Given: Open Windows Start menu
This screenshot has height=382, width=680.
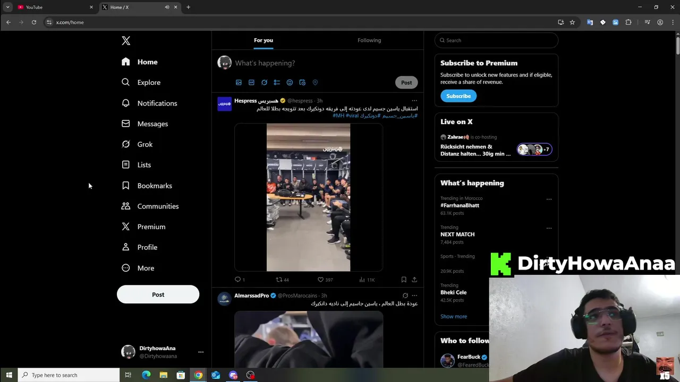Looking at the screenshot, I should tap(9, 375).
